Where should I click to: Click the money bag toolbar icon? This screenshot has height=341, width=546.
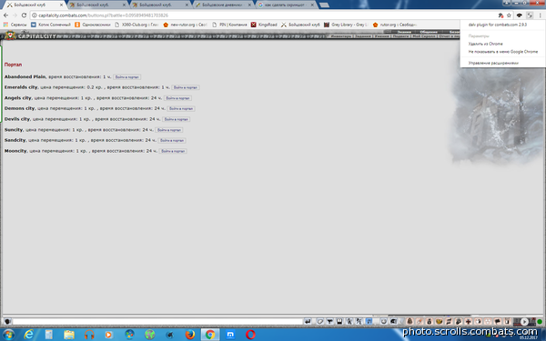click(x=429, y=322)
